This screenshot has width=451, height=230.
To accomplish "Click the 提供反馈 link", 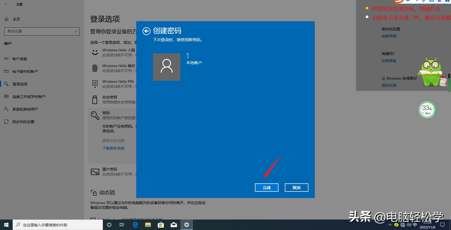I will pyautogui.click(x=389, y=85).
